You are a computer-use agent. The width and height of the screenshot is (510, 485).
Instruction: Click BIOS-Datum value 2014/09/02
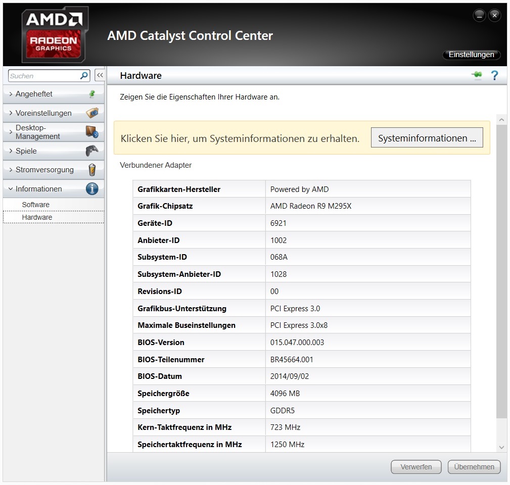click(x=290, y=376)
